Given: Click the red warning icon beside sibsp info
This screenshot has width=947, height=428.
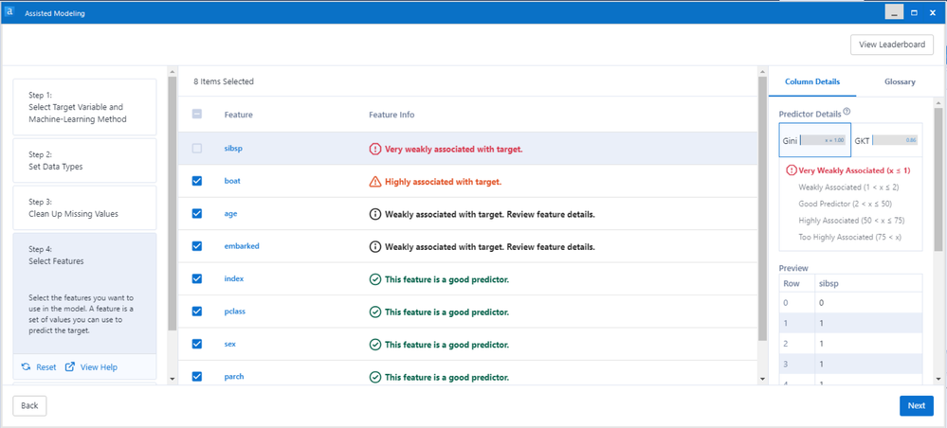Looking at the screenshot, I should pyautogui.click(x=374, y=149).
